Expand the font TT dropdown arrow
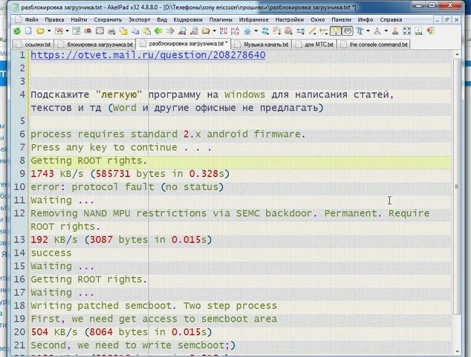This screenshot has width=471, height=357. [x=368, y=31]
